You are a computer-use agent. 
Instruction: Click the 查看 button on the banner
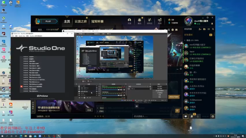coord(89,110)
